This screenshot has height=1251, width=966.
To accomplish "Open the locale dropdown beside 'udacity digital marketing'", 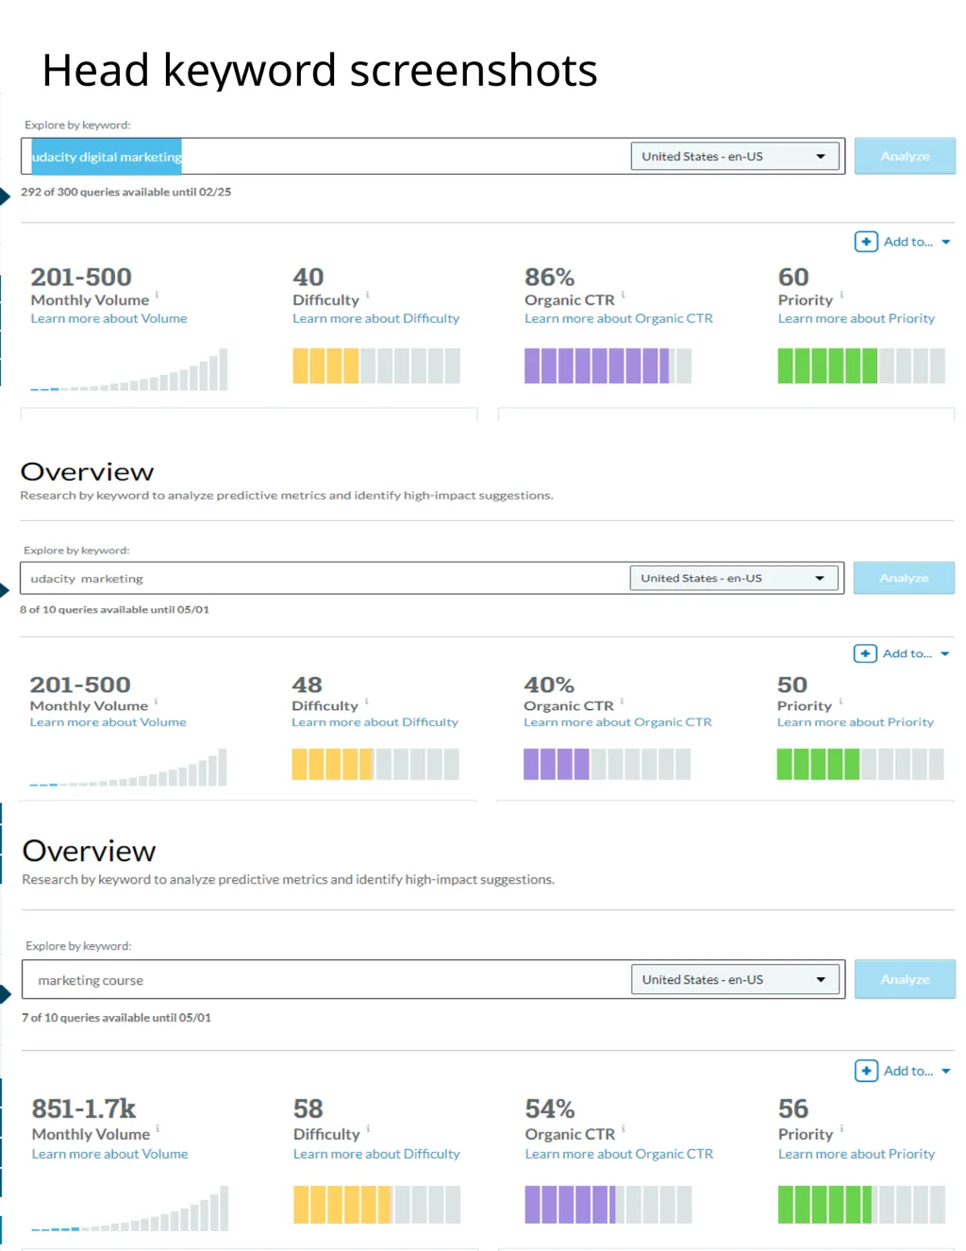I will (735, 157).
